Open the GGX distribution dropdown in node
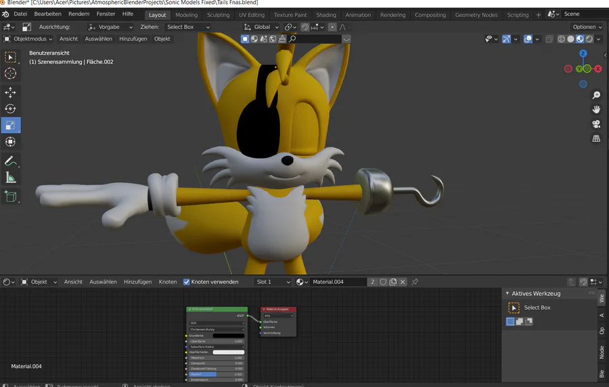Image resolution: width=609 pixels, height=387 pixels. click(x=217, y=323)
